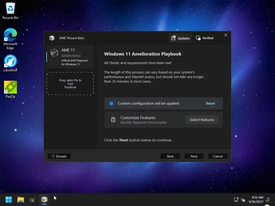
Task: Click the Verified shield status
Action: coord(204,38)
